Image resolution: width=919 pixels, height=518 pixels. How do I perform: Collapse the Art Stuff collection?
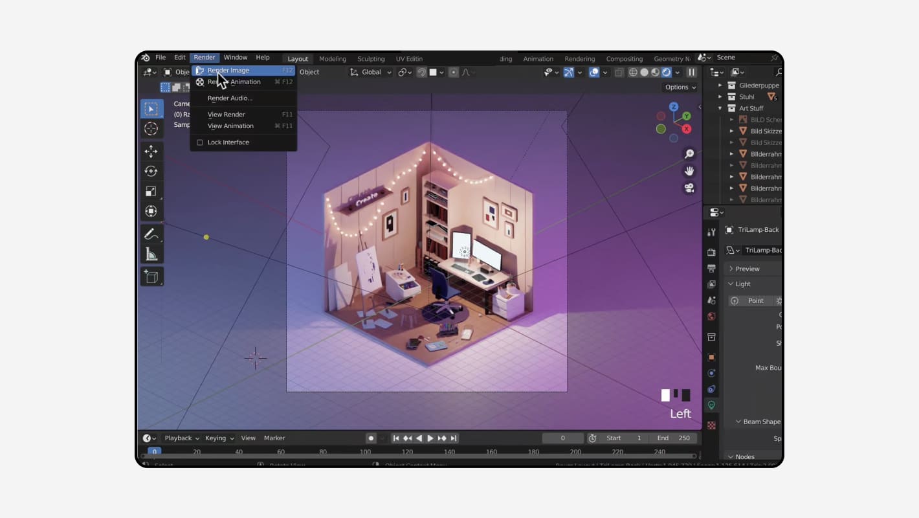(720, 108)
